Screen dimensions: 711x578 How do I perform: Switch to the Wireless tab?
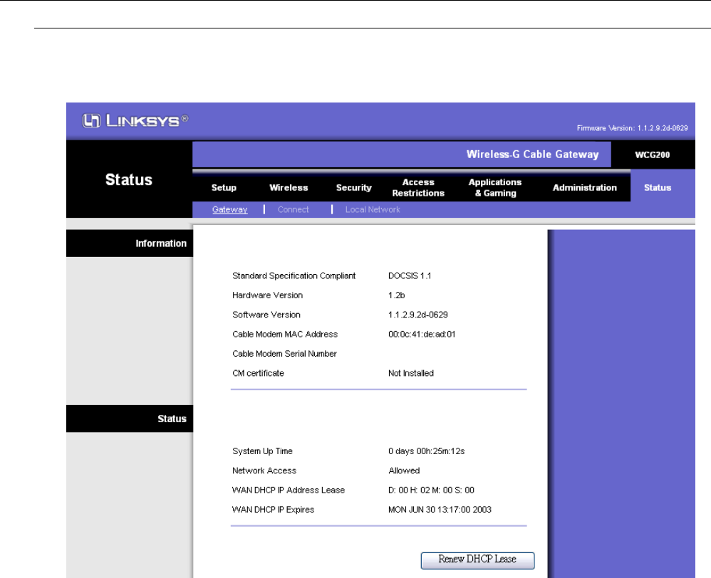(289, 187)
